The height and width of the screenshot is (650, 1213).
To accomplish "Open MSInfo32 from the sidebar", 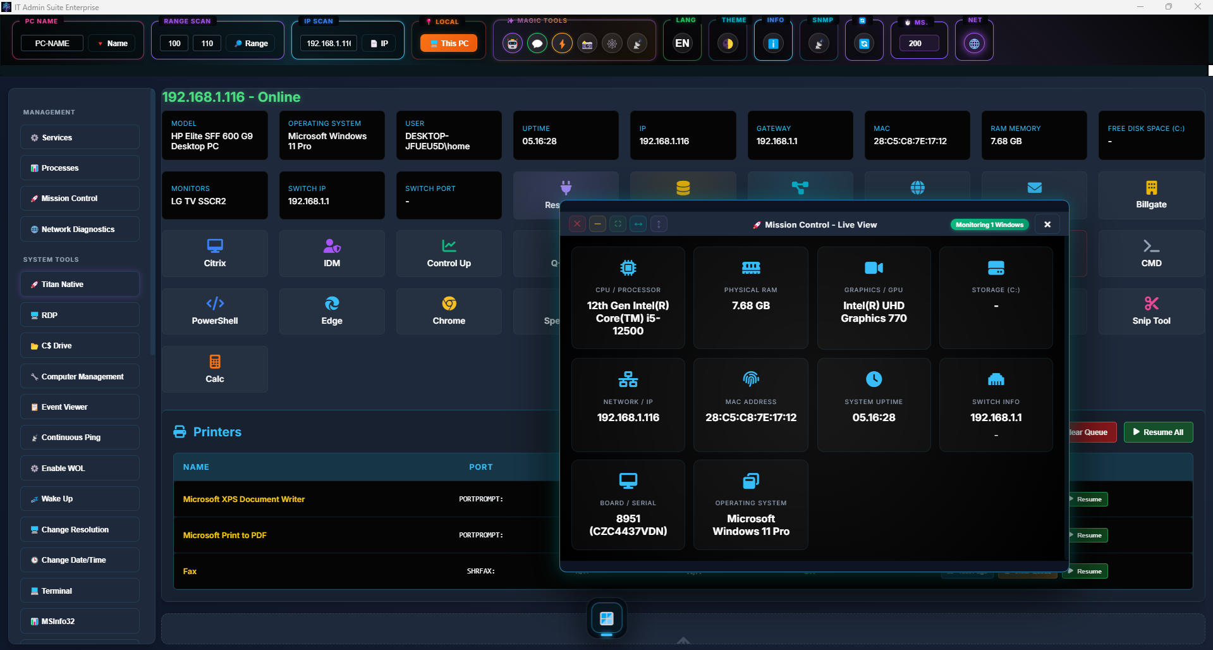I will (x=80, y=621).
